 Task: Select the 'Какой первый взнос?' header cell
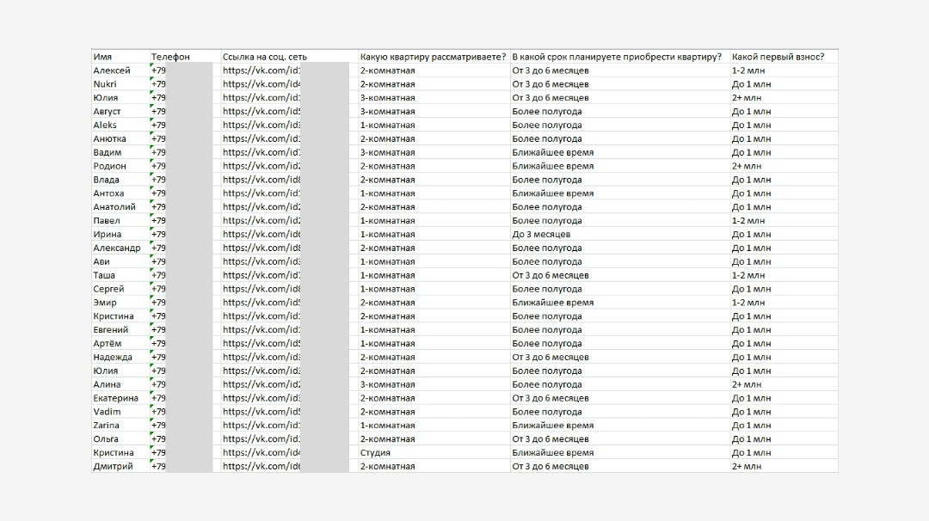784,57
